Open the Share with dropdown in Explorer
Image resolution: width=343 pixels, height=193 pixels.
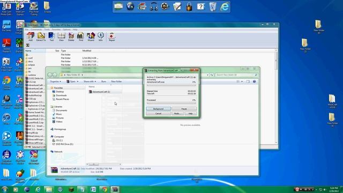90,81
